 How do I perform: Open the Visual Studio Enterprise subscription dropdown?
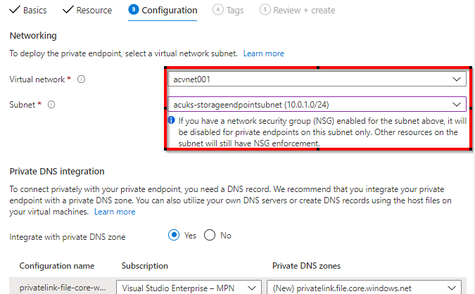point(188,288)
